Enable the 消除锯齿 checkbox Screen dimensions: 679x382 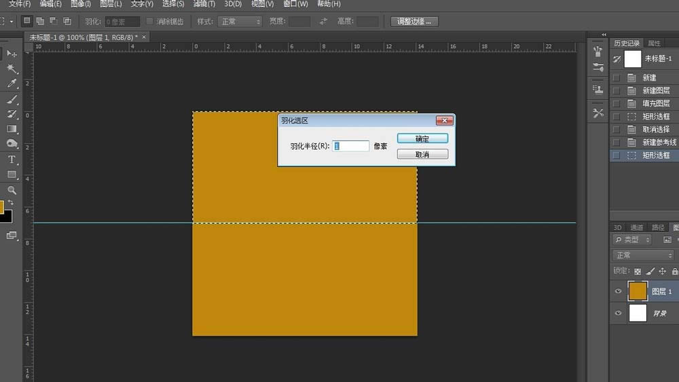point(150,22)
